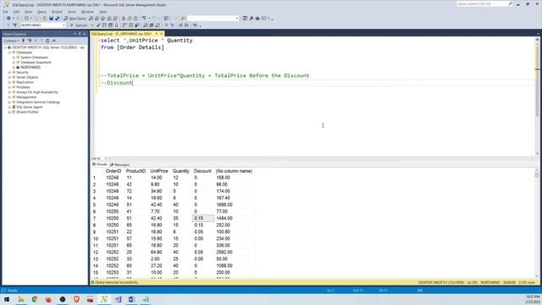Switch to the Messages tab
The image size is (542, 305).
[119, 164]
